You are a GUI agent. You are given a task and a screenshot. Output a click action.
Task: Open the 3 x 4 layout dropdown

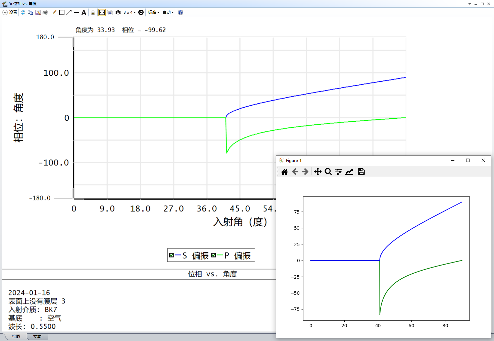pos(130,12)
